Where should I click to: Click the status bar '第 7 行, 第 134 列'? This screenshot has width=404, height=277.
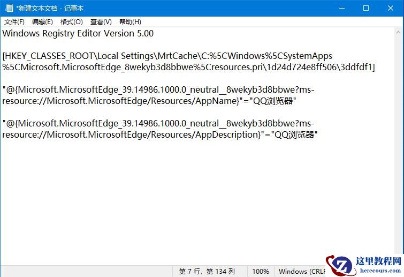click(x=207, y=271)
